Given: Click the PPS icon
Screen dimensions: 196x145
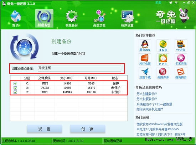Looking at the screenshot, I should pyautogui.click(x=163, y=59).
